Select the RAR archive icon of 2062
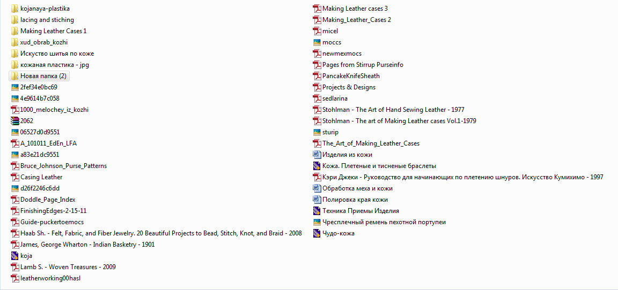Viewport: 618px width, 290px height. 14,121
